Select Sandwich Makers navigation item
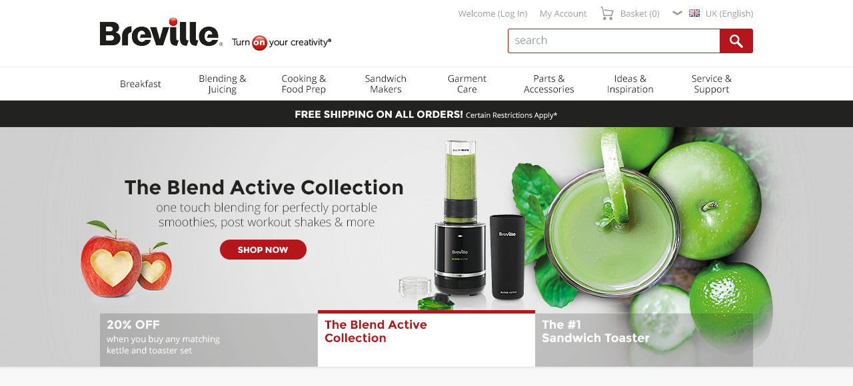 click(386, 84)
